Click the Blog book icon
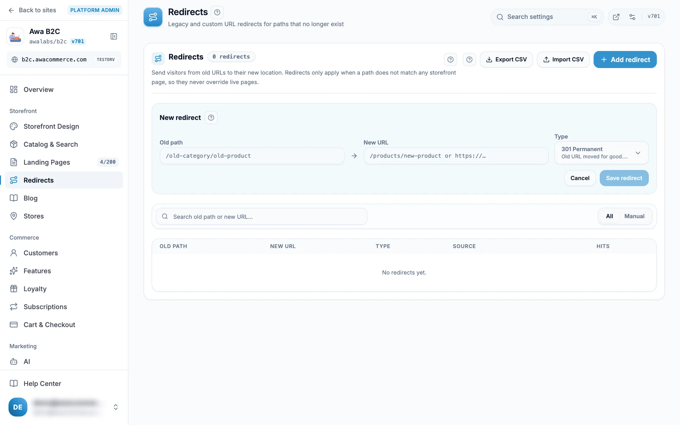680x425 pixels. pyautogui.click(x=14, y=198)
